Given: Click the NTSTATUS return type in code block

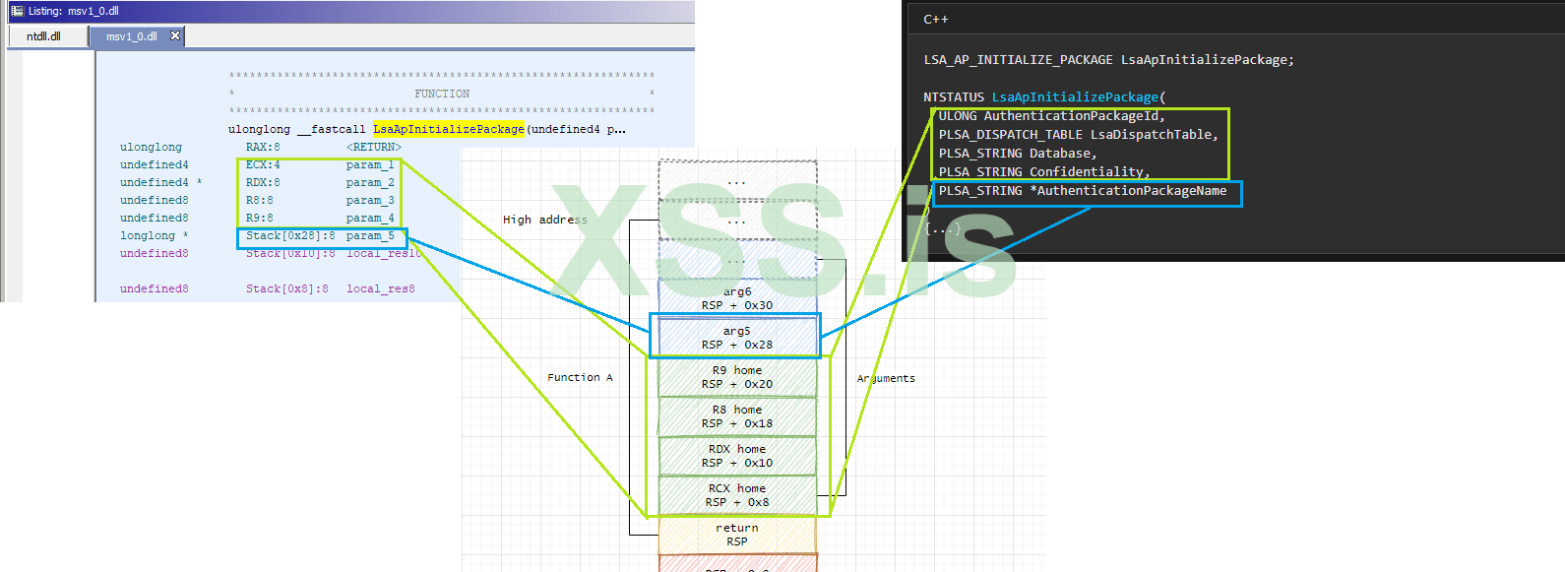Looking at the screenshot, I should pos(954,96).
